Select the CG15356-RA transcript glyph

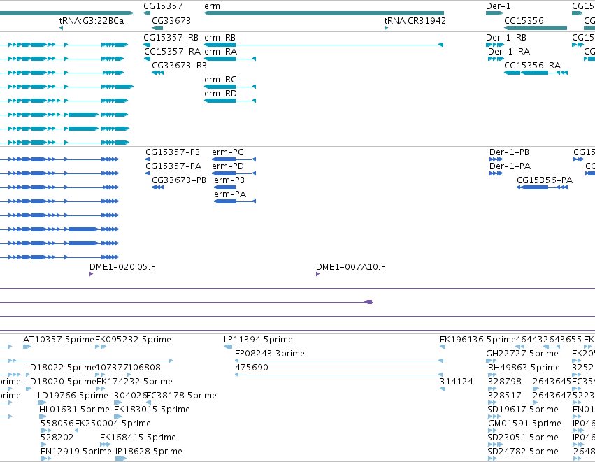click(536, 73)
